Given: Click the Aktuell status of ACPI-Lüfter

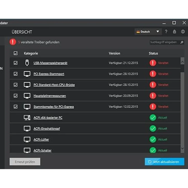Looking at the screenshot, I should tap(162, 139).
